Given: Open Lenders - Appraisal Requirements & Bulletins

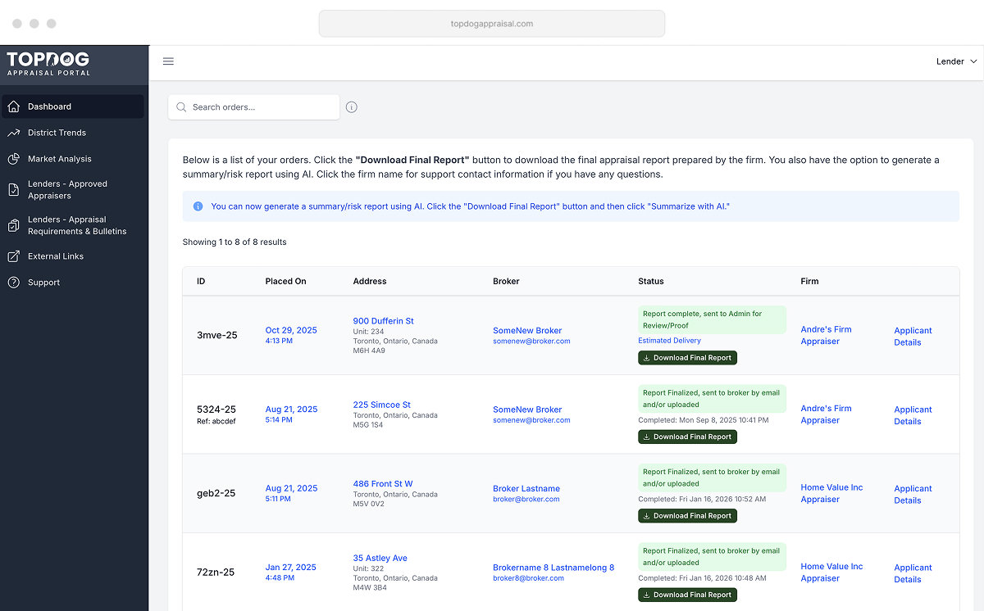Looking at the screenshot, I should click(76, 225).
